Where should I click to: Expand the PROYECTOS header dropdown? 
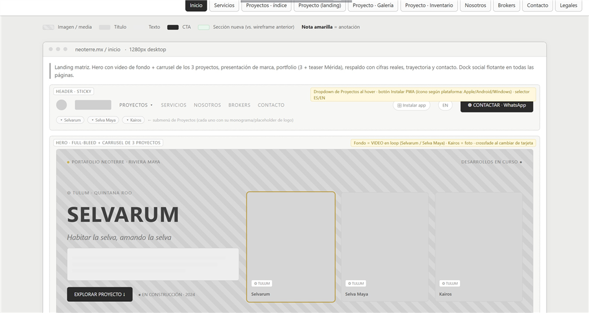click(135, 105)
